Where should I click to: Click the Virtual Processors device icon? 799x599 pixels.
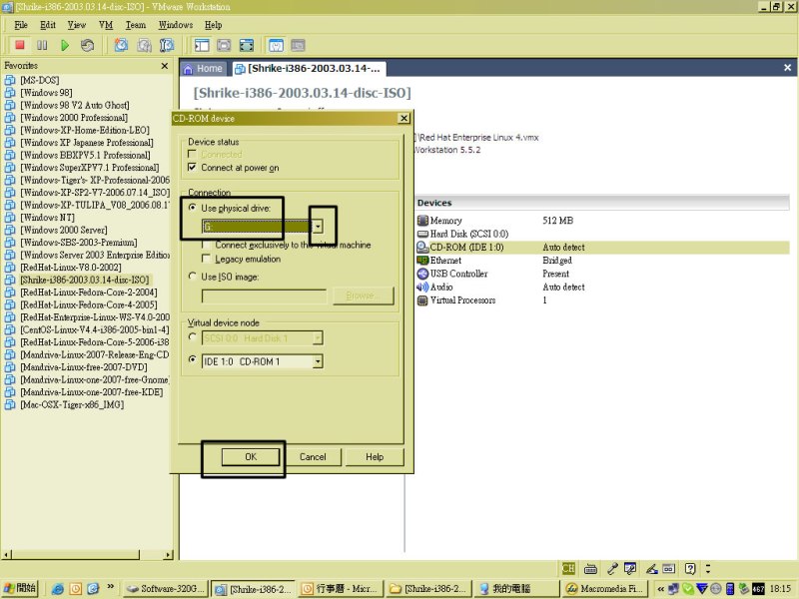pyautogui.click(x=422, y=300)
